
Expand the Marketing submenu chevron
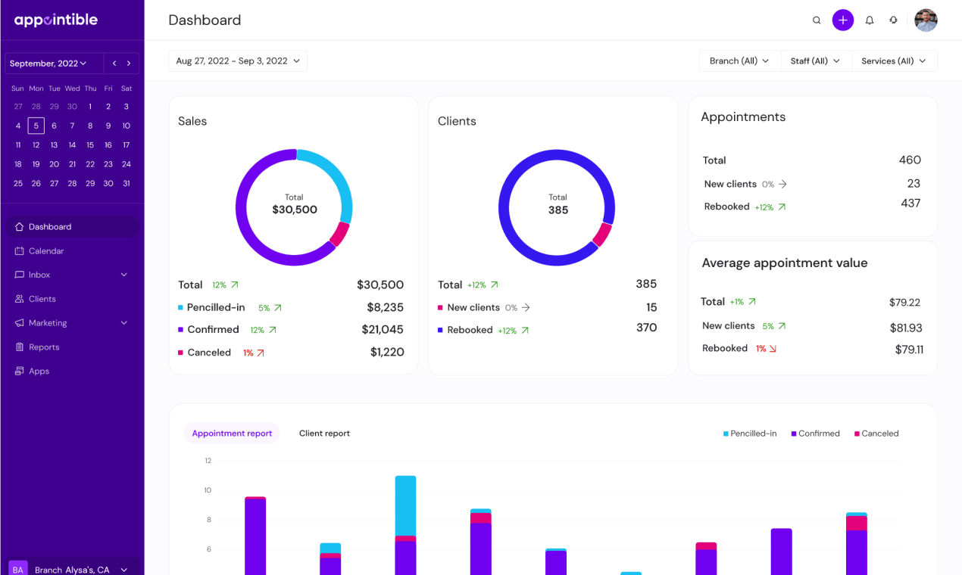(x=124, y=323)
